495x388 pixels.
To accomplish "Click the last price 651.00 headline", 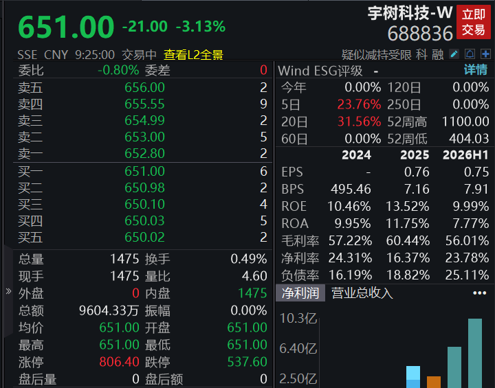I will click(x=66, y=27).
